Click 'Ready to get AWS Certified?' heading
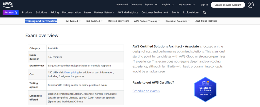260x107 pixels. [x=153, y=83]
